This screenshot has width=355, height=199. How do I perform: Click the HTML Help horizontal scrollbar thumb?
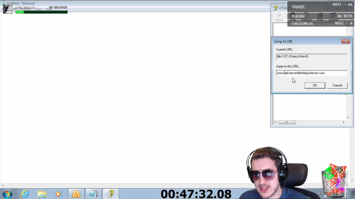click(x=287, y=122)
